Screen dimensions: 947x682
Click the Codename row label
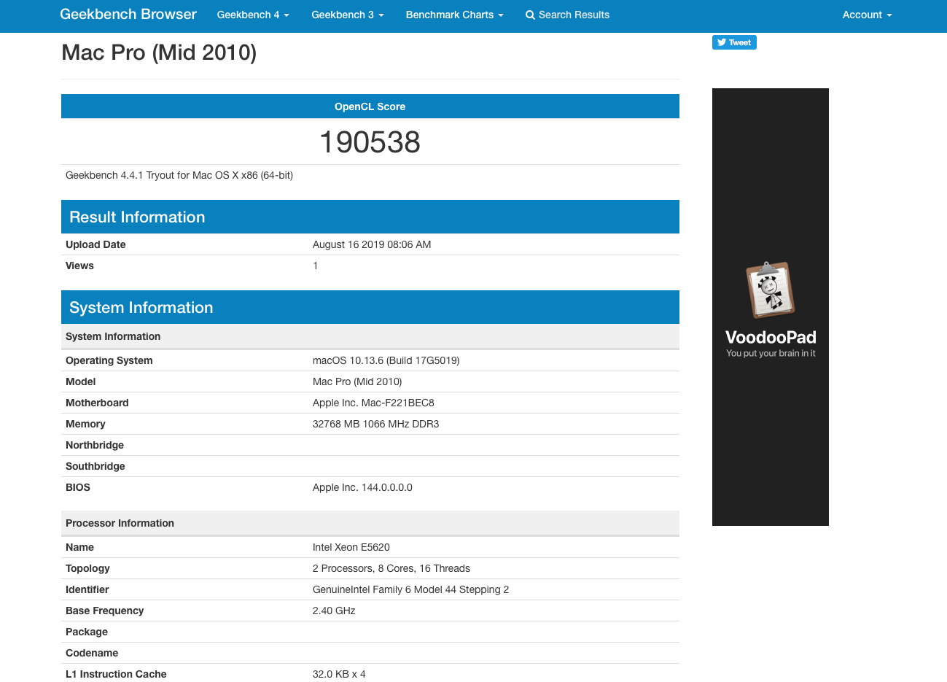tap(92, 653)
